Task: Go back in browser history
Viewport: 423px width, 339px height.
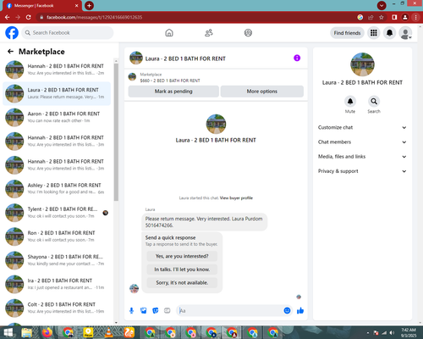Action: [8, 17]
